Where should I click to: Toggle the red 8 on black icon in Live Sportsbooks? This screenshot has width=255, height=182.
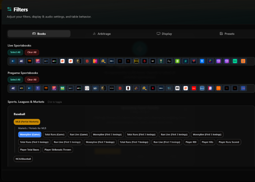pos(144,61)
